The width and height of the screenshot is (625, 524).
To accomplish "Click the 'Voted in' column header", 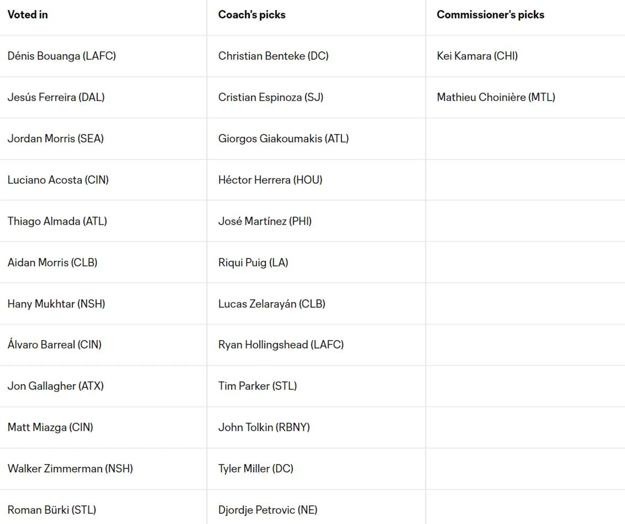I will click(28, 15).
